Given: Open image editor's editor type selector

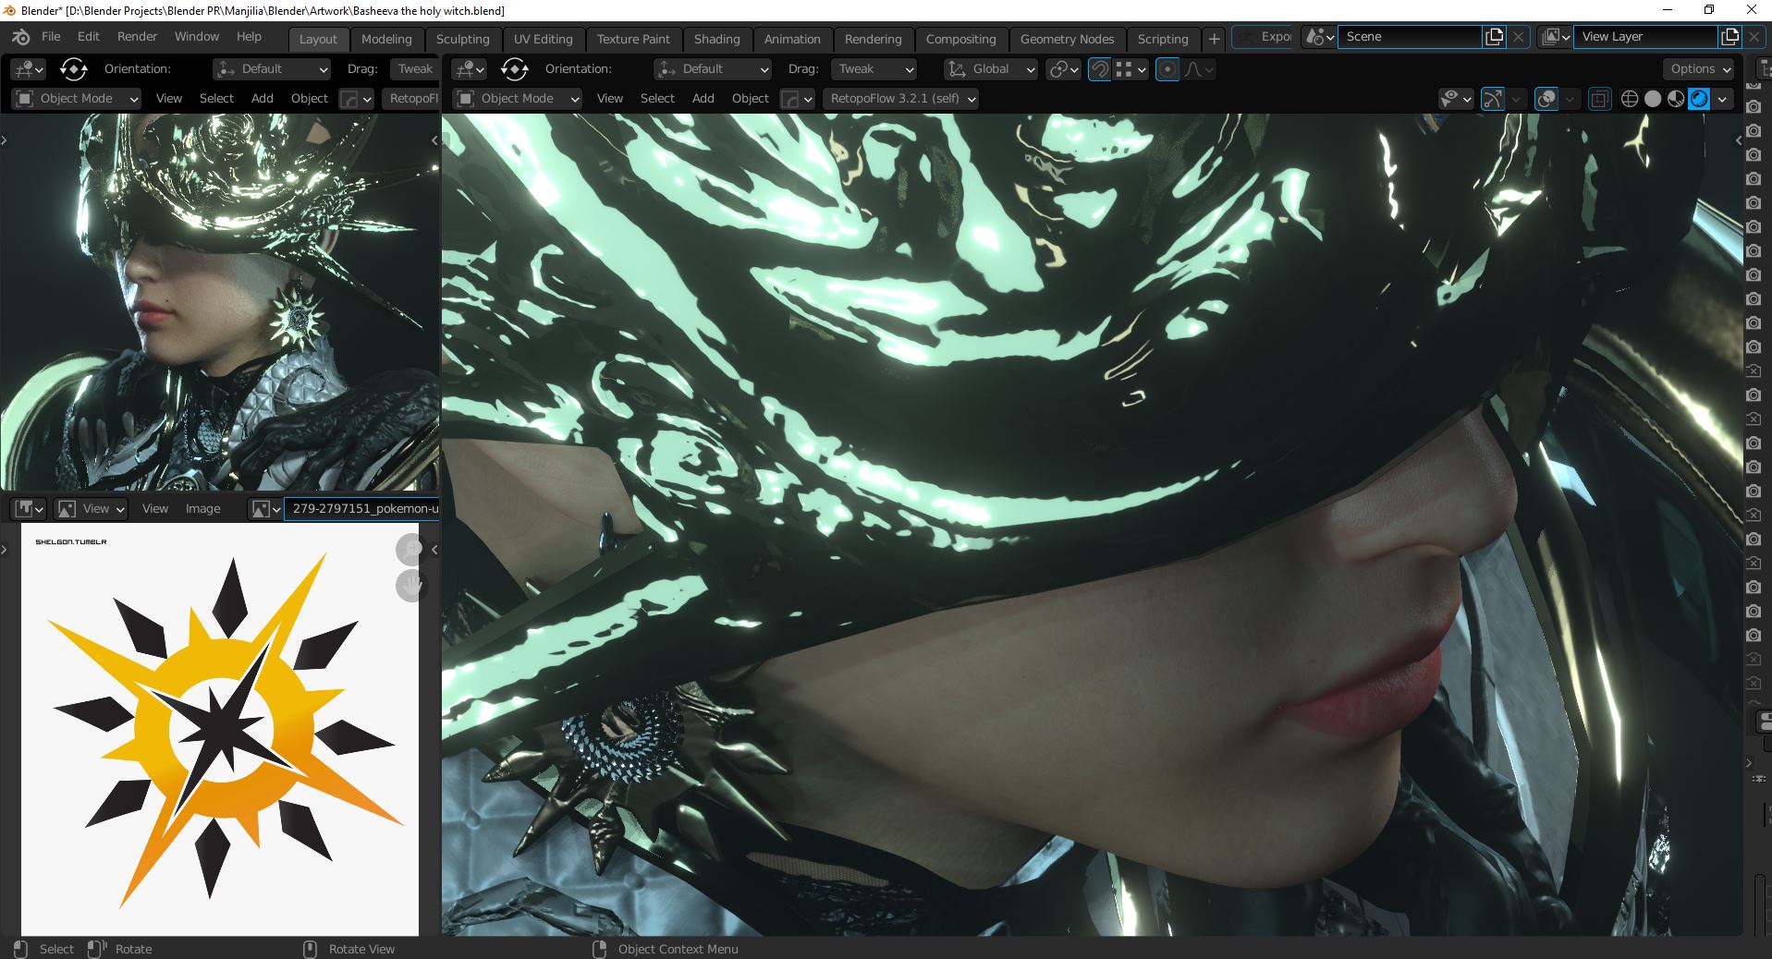Looking at the screenshot, I should (x=30, y=509).
